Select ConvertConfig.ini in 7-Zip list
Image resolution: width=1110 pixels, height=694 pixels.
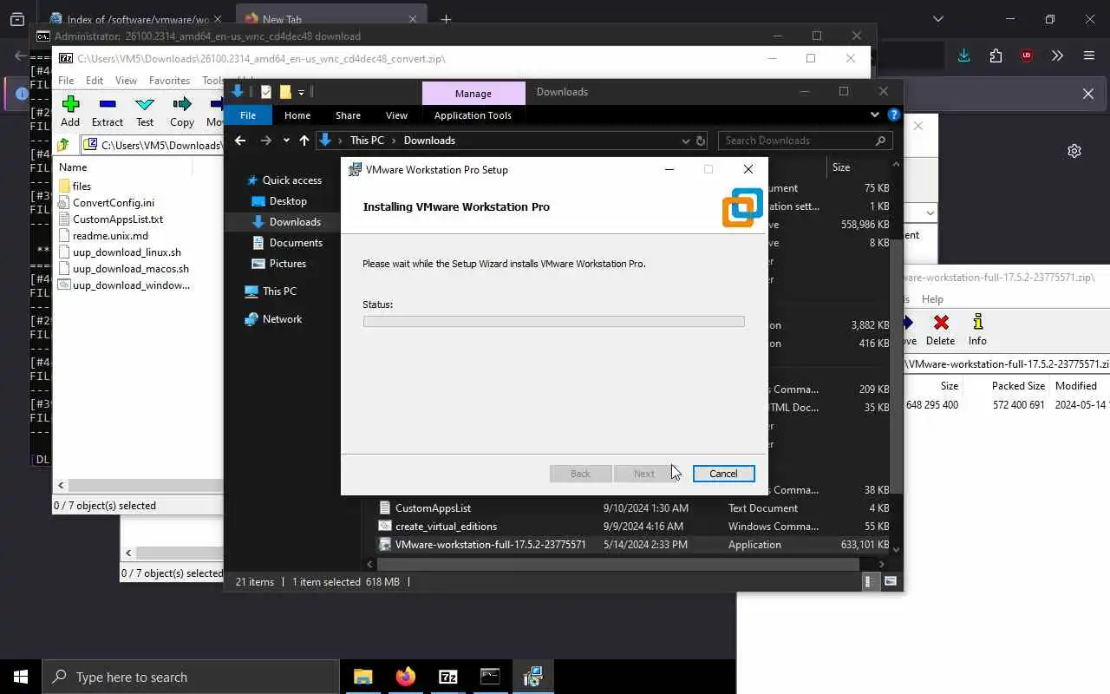[x=114, y=203]
